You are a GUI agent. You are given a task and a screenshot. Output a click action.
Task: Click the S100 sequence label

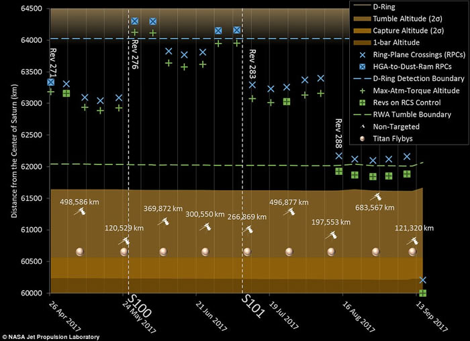tap(141, 305)
